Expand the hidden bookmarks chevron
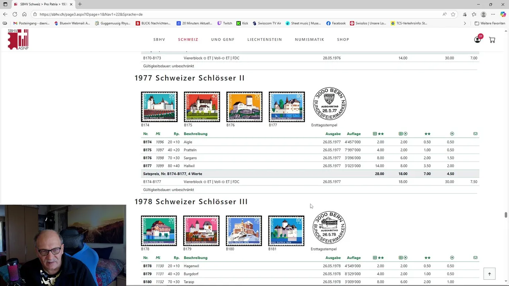Image resolution: width=509 pixels, height=286 pixels. point(465,23)
